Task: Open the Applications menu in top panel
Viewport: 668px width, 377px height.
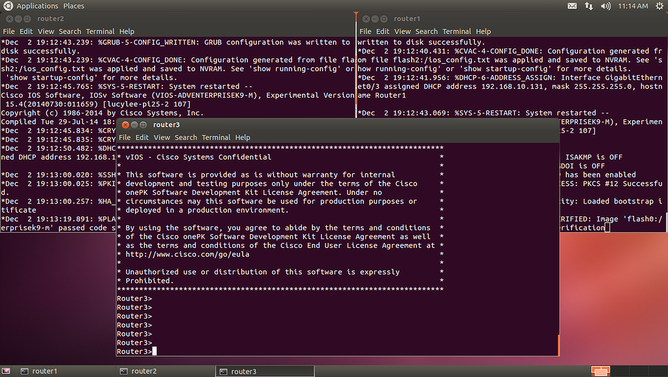Action: click(x=37, y=6)
